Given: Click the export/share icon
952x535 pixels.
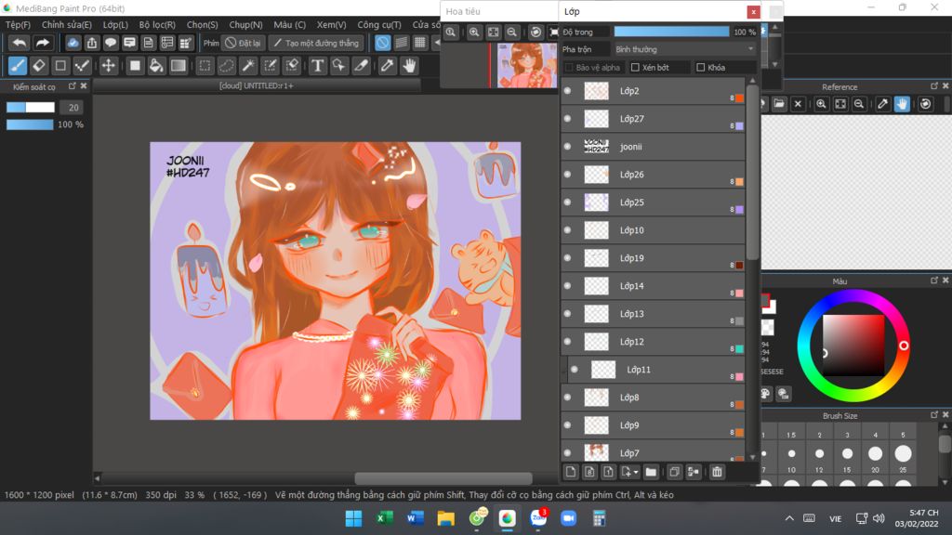Looking at the screenshot, I should [92, 43].
